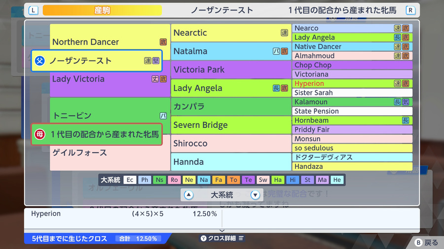The image size is (444, 249).
Task: Select the 1代目の配合から産まれた牝馬 header tab
Action: pos(342,10)
